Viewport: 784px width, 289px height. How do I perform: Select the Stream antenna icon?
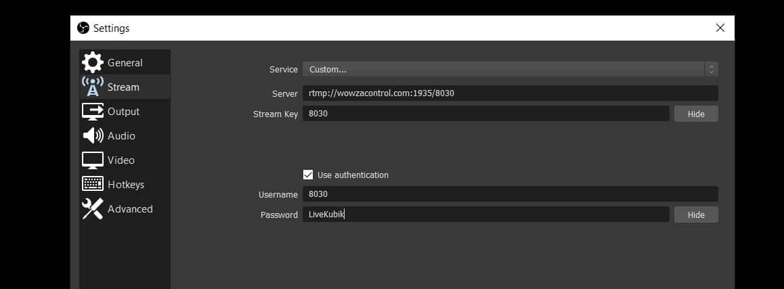point(93,87)
